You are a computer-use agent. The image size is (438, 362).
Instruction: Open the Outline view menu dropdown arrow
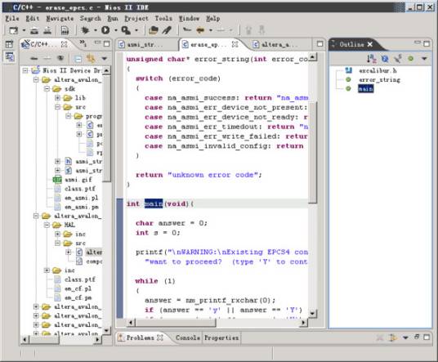pos(424,58)
